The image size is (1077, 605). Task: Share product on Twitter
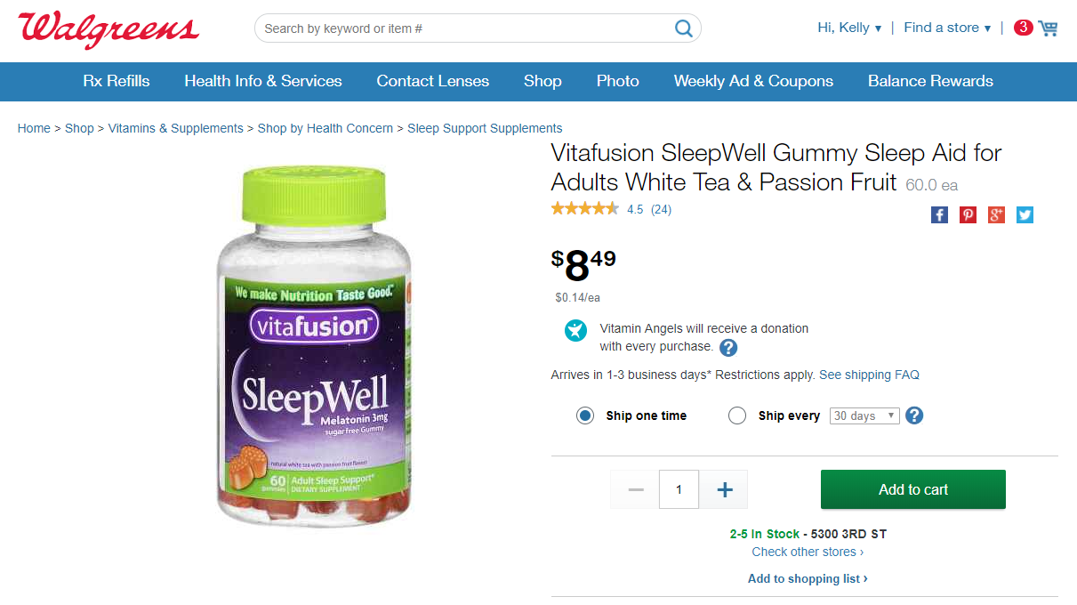pos(1025,214)
